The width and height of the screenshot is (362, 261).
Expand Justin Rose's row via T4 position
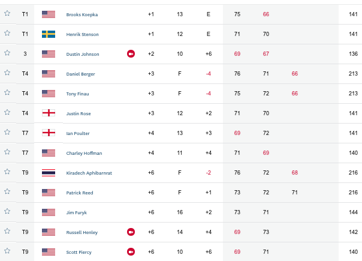click(x=25, y=113)
